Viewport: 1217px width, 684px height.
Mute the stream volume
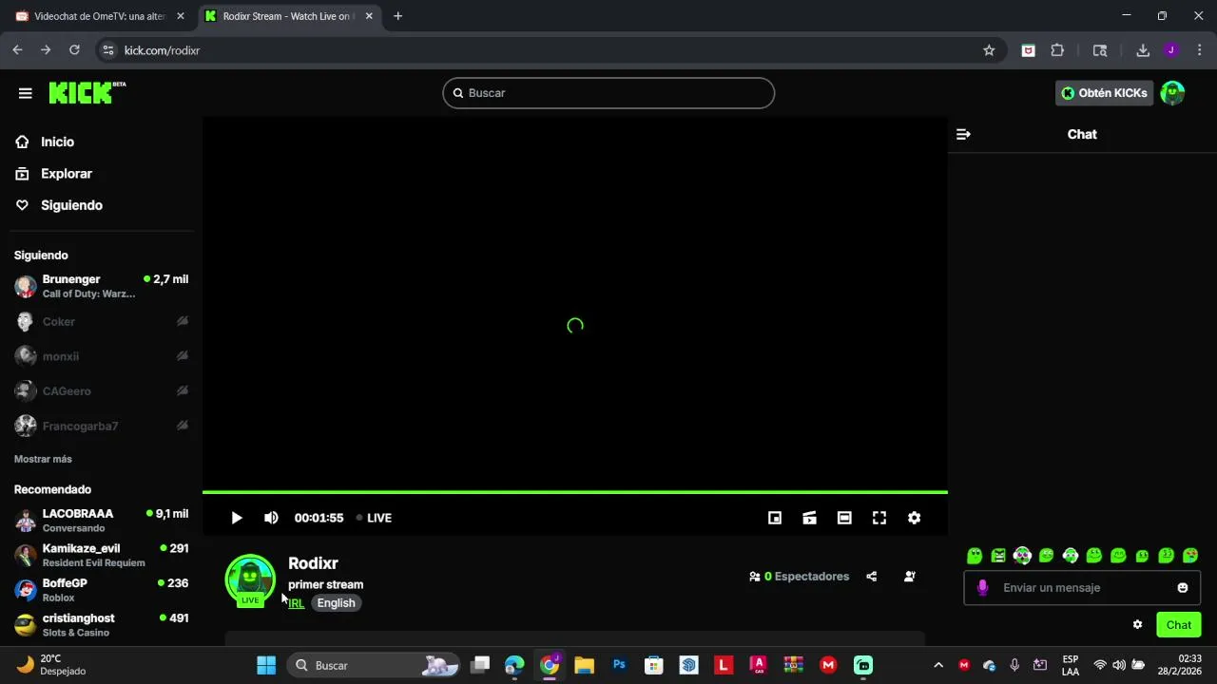pos(271,518)
